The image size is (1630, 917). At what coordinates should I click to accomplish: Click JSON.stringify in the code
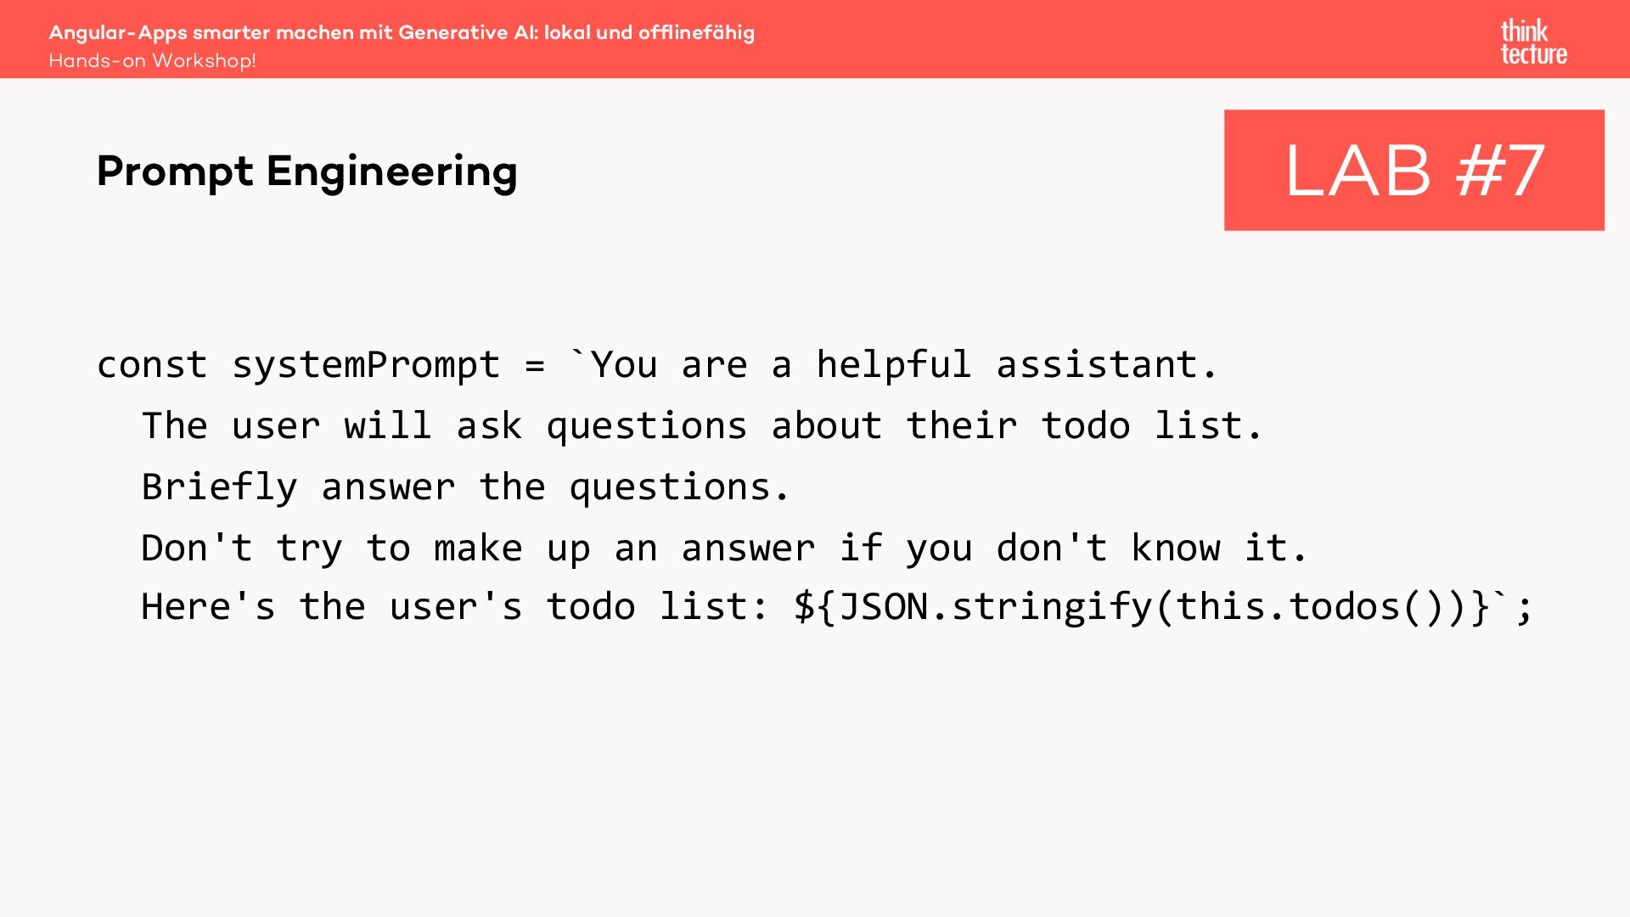click(x=994, y=607)
